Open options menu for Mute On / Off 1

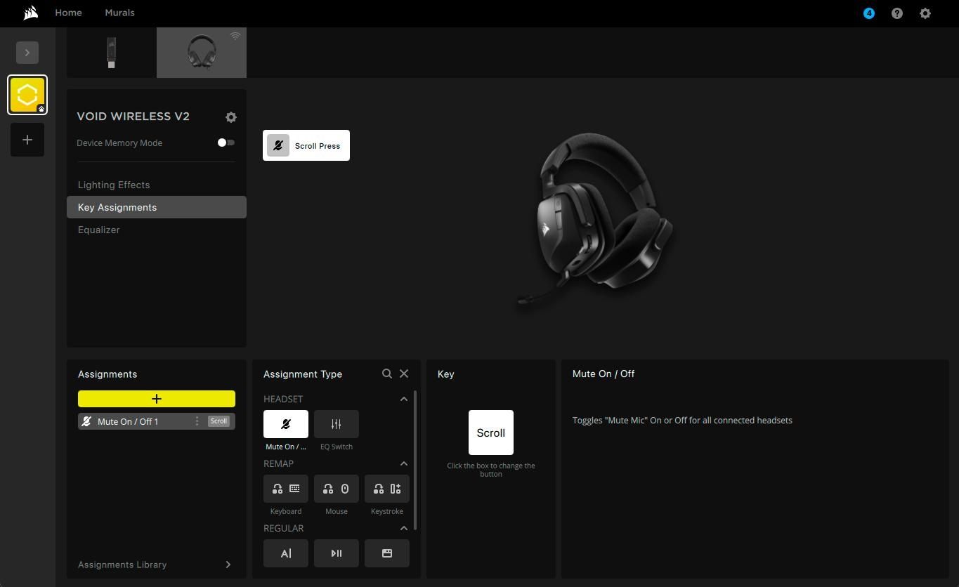pos(197,421)
